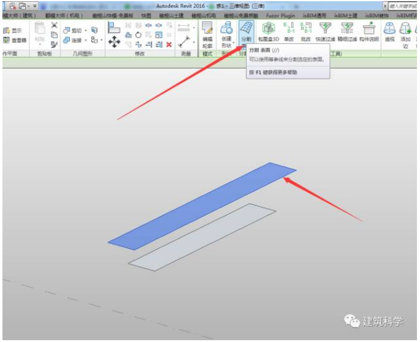Viewport: 420px width, 342px height.
Task: Switch to the 橄榄山机电 tab
Action: pos(203,16)
